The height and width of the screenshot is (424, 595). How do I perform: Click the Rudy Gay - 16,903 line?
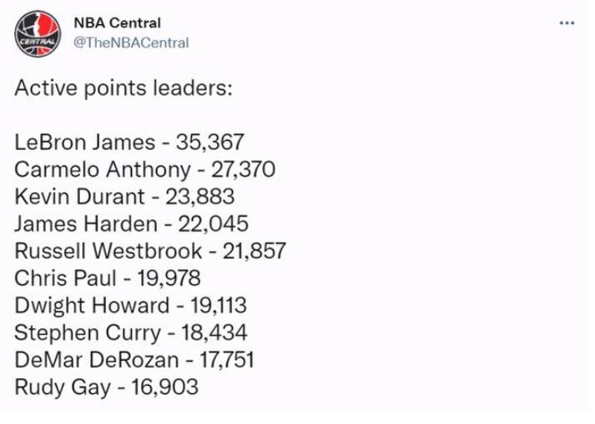106,387
